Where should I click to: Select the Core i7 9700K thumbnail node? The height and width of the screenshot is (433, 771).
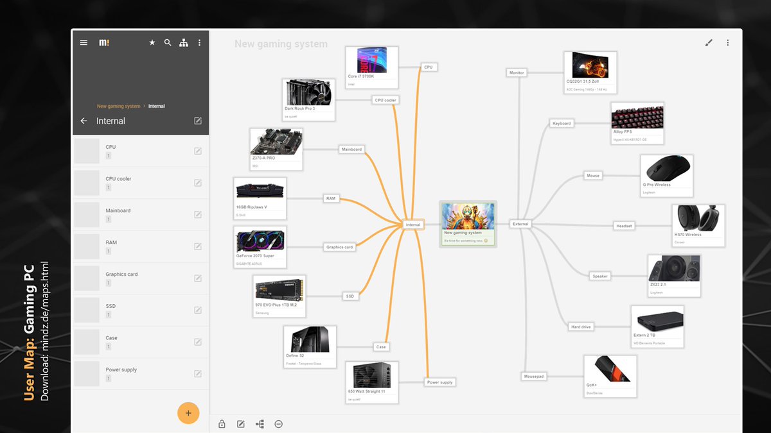click(371, 68)
